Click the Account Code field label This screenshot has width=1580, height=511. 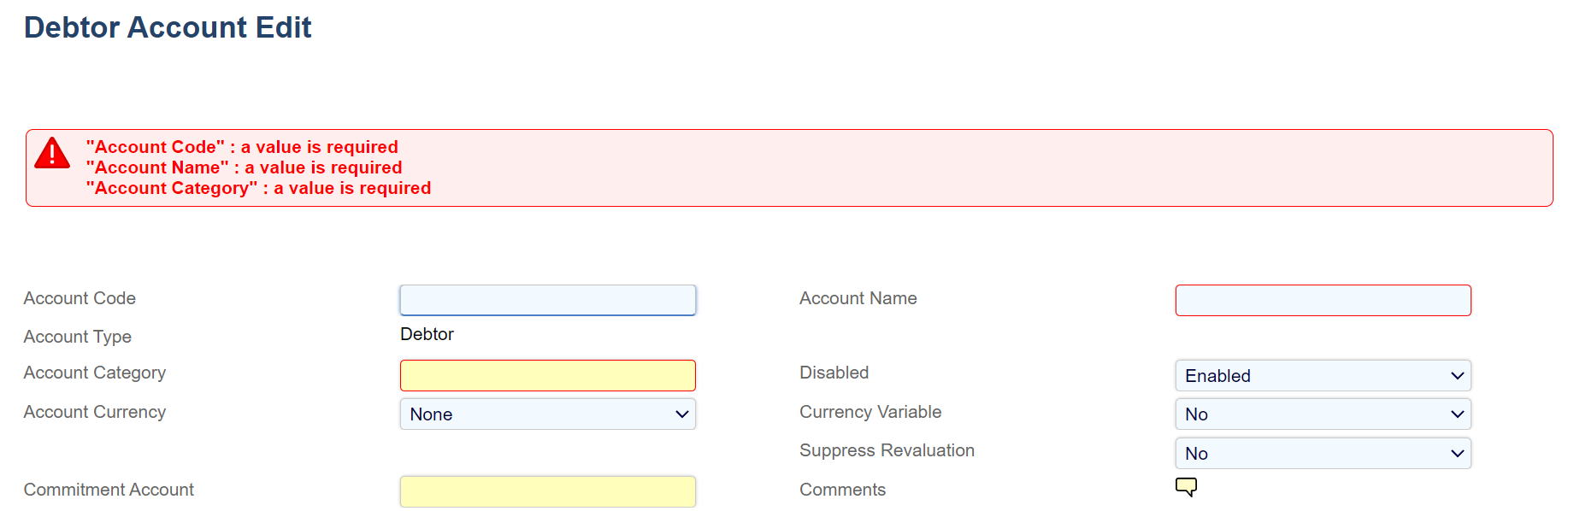[x=80, y=298]
